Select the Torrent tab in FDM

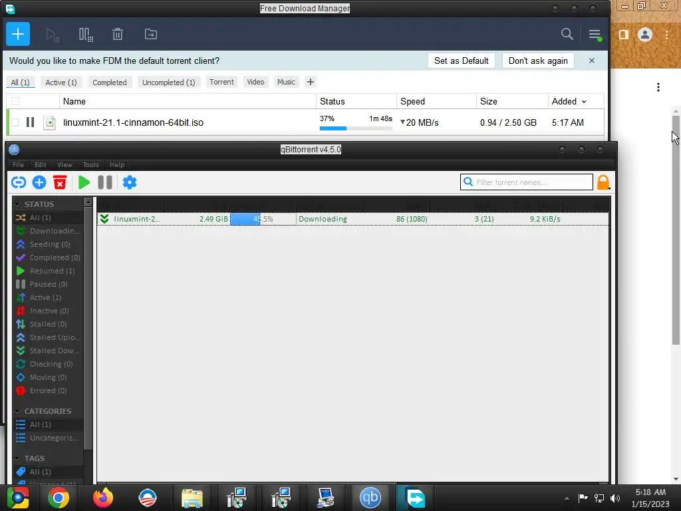click(221, 82)
